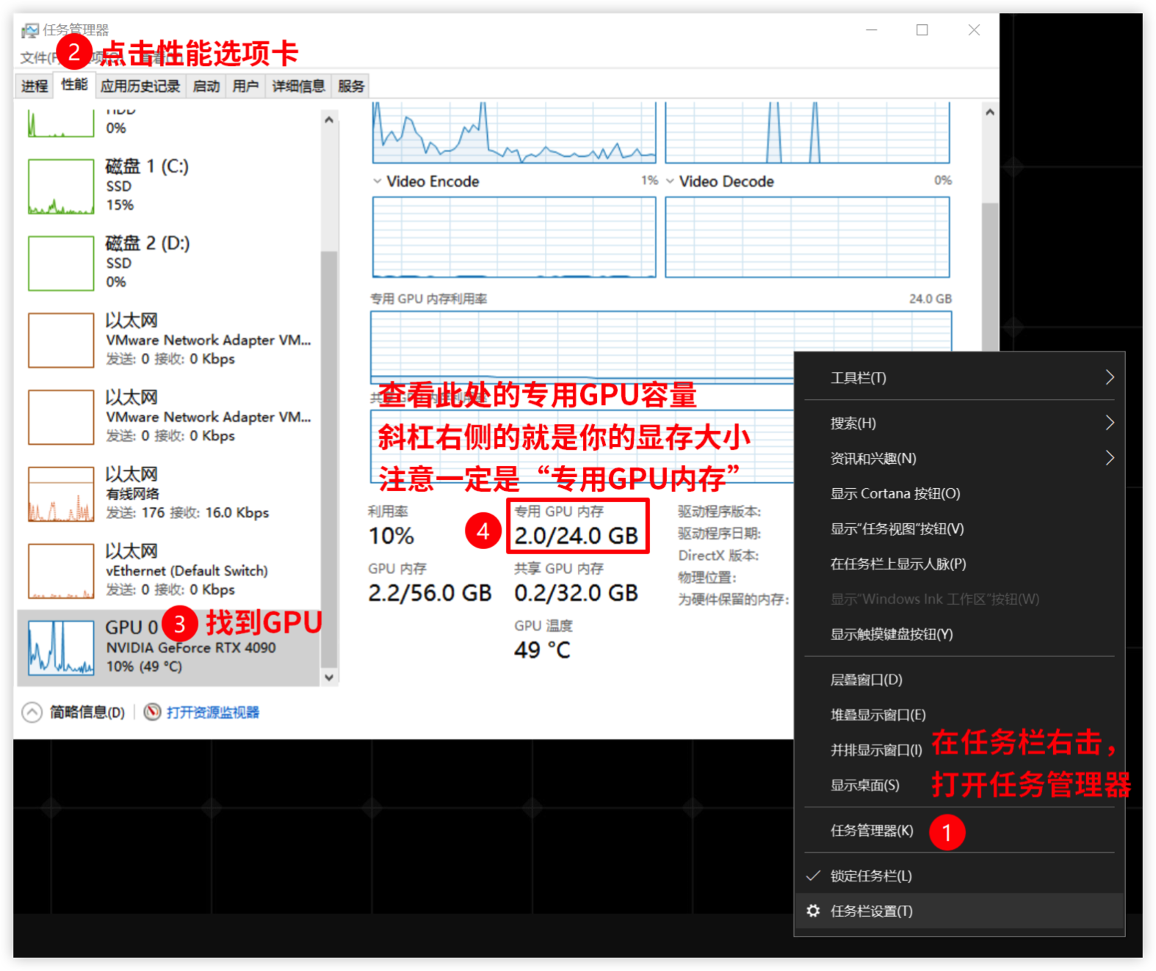The width and height of the screenshot is (1156, 971).
Task: Open the Task Manager title bar icon
Action: coord(30,31)
